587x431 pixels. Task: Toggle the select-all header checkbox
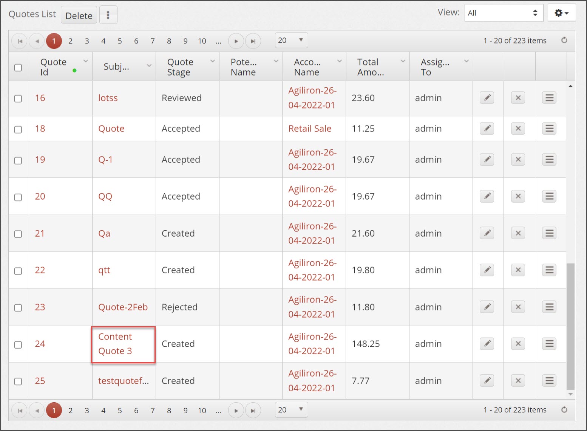point(18,68)
